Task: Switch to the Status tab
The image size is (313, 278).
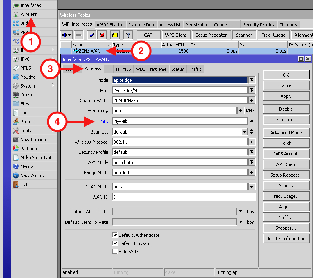Action: tap(177, 69)
